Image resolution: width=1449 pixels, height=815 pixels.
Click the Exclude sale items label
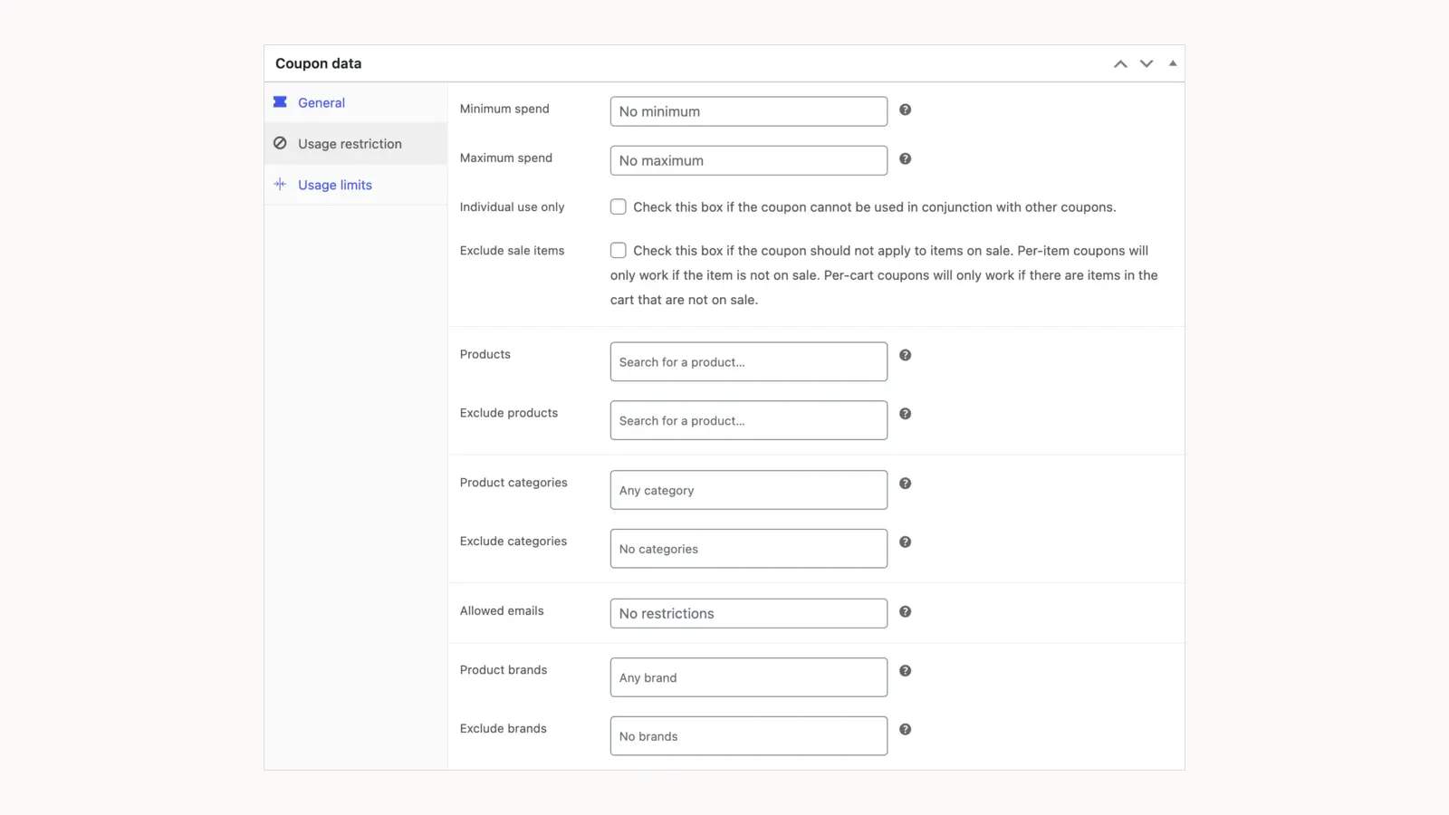click(512, 251)
